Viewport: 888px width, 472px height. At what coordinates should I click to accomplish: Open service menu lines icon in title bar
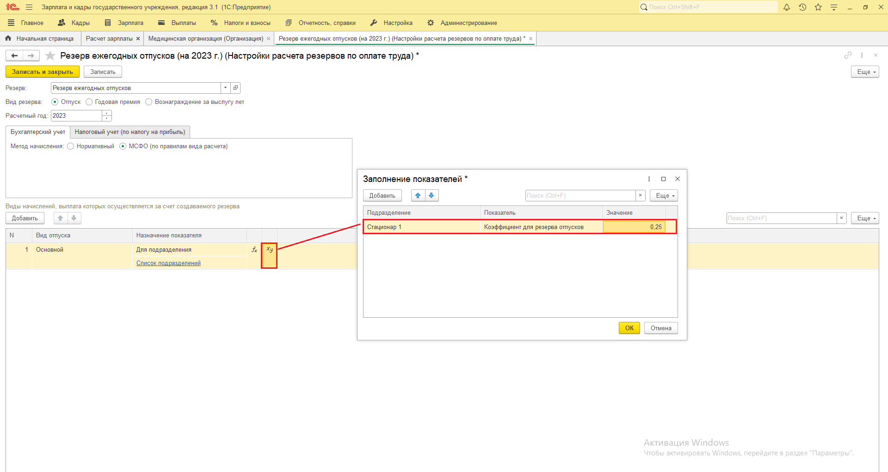(x=834, y=7)
